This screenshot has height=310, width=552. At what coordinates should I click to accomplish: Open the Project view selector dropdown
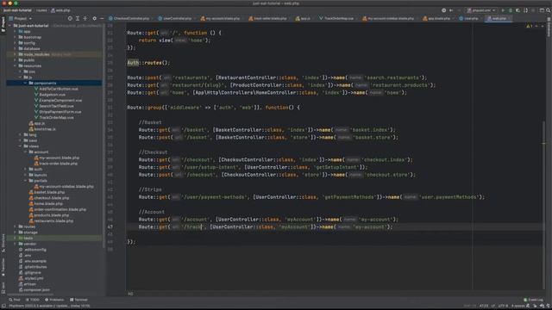(21, 18)
